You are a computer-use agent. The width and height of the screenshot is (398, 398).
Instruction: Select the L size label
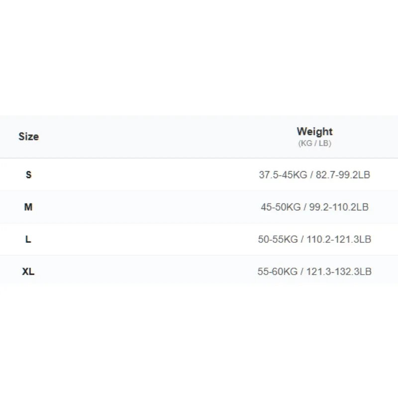pyautogui.click(x=28, y=239)
